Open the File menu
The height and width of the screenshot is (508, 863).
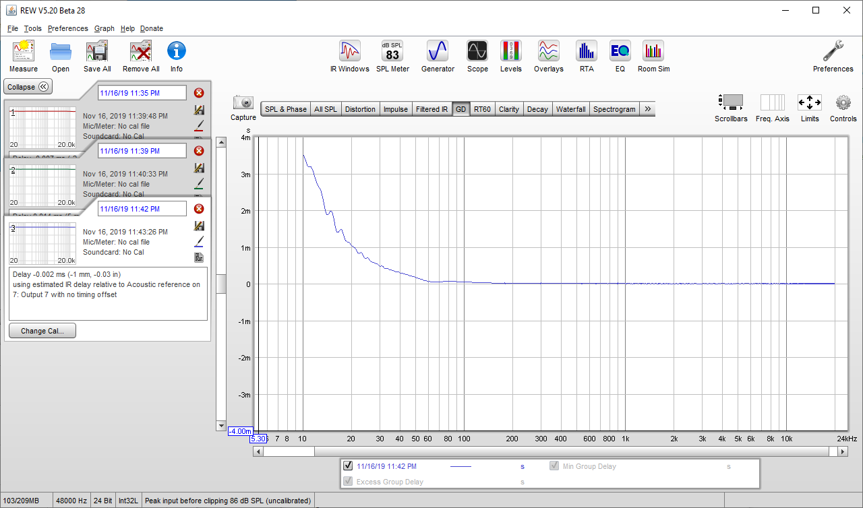click(x=13, y=28)
